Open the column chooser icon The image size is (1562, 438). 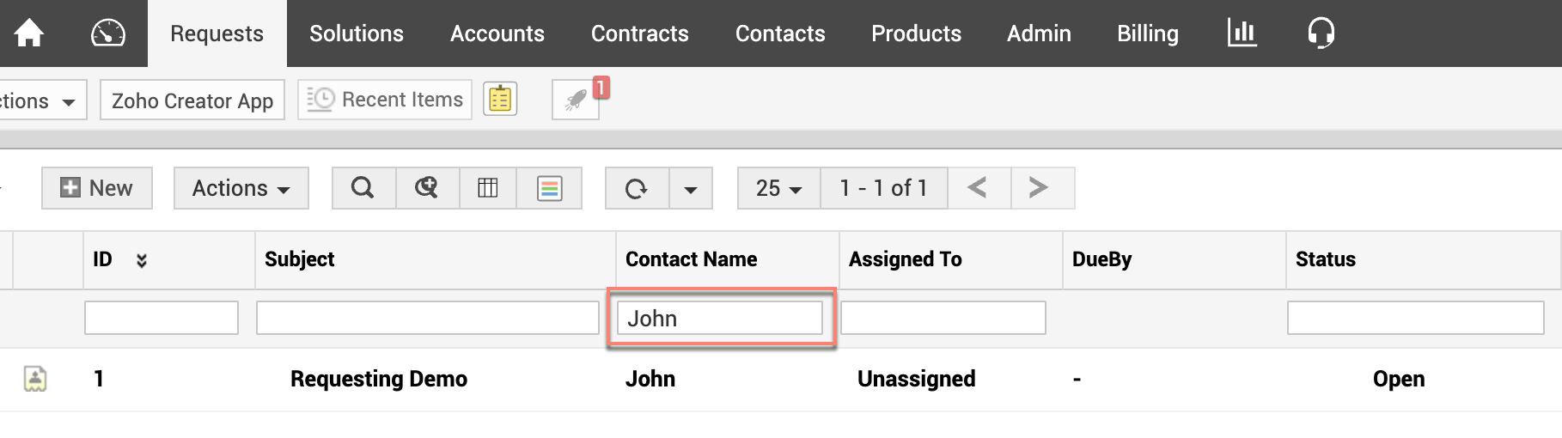coord(487,188)
